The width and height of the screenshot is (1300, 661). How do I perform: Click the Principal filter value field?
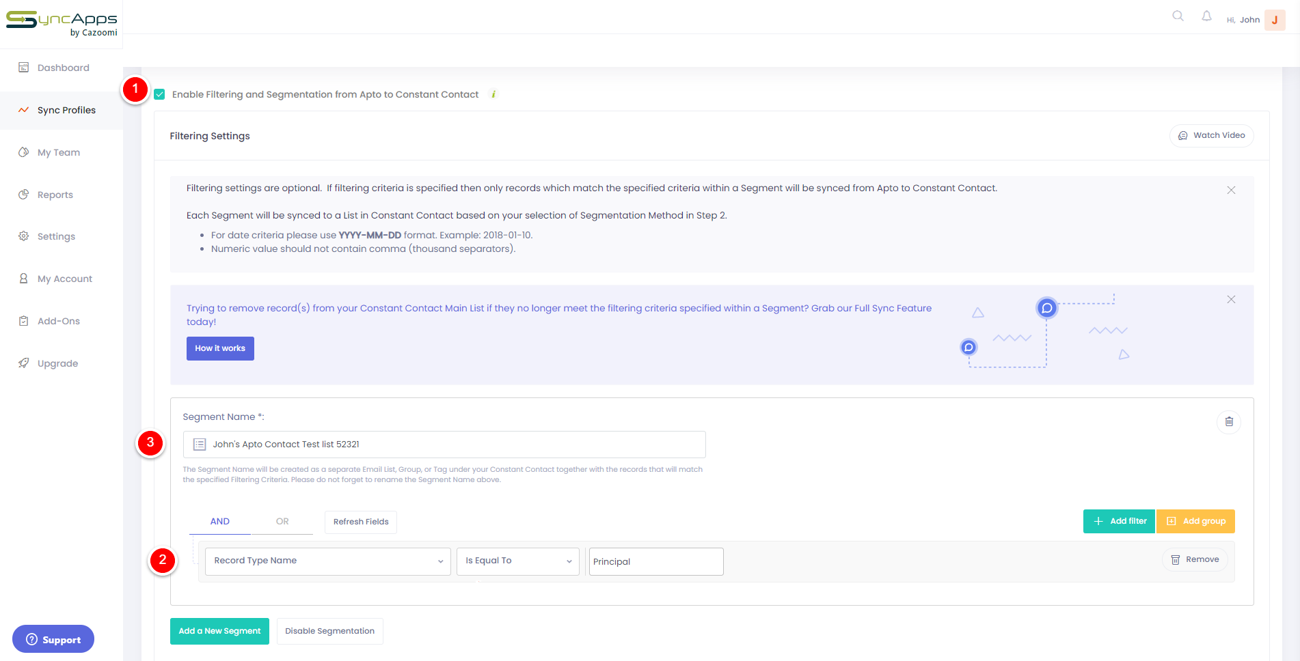click(656, 561)
